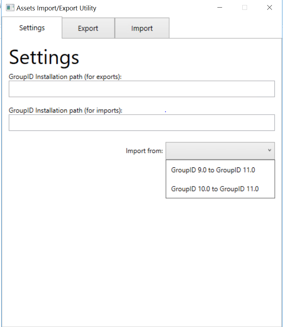Click the Import from dropdown chevron
The width and height of the screenshot is (283, 327).
[x=270, y=151]
